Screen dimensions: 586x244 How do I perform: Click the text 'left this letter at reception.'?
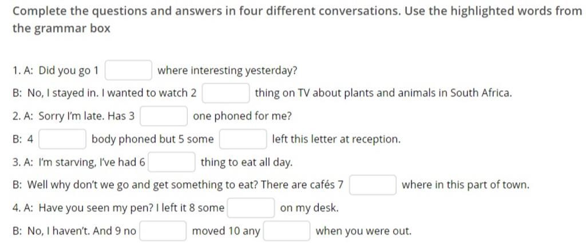pos(336,139)
